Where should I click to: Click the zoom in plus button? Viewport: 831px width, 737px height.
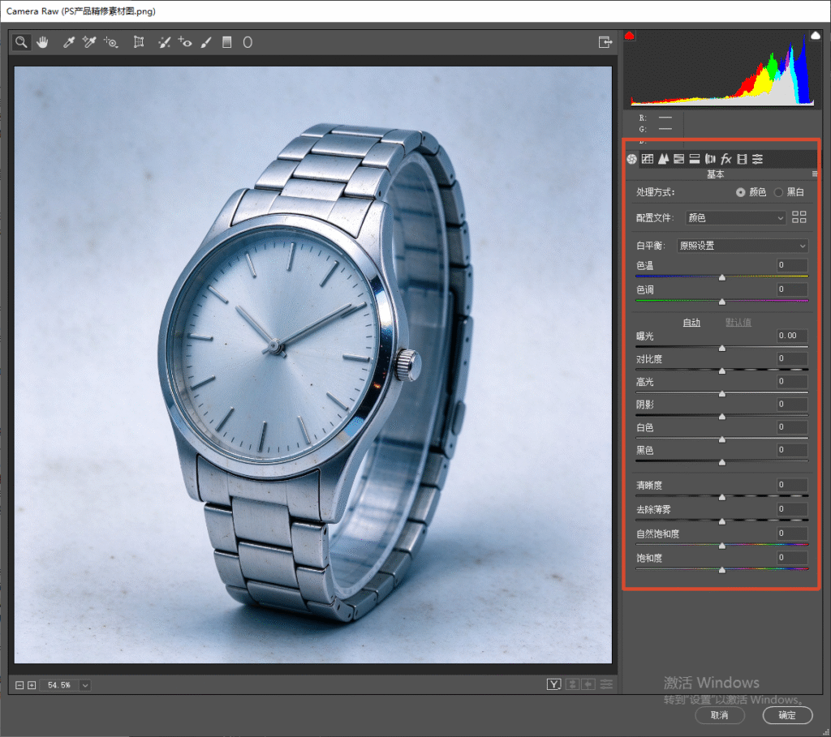[32, 685]
